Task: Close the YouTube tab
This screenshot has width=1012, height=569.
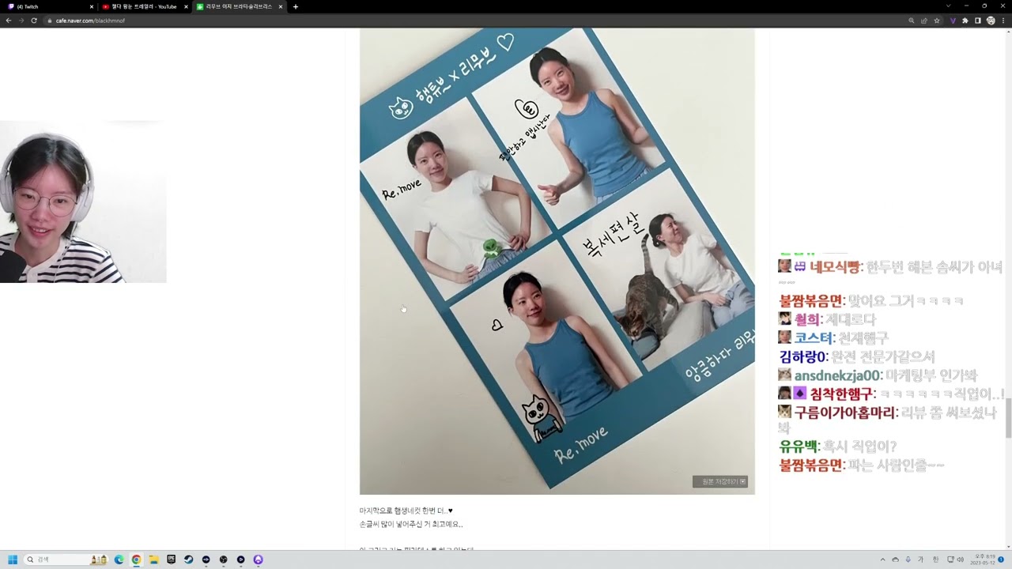Action: click(186, 6)
